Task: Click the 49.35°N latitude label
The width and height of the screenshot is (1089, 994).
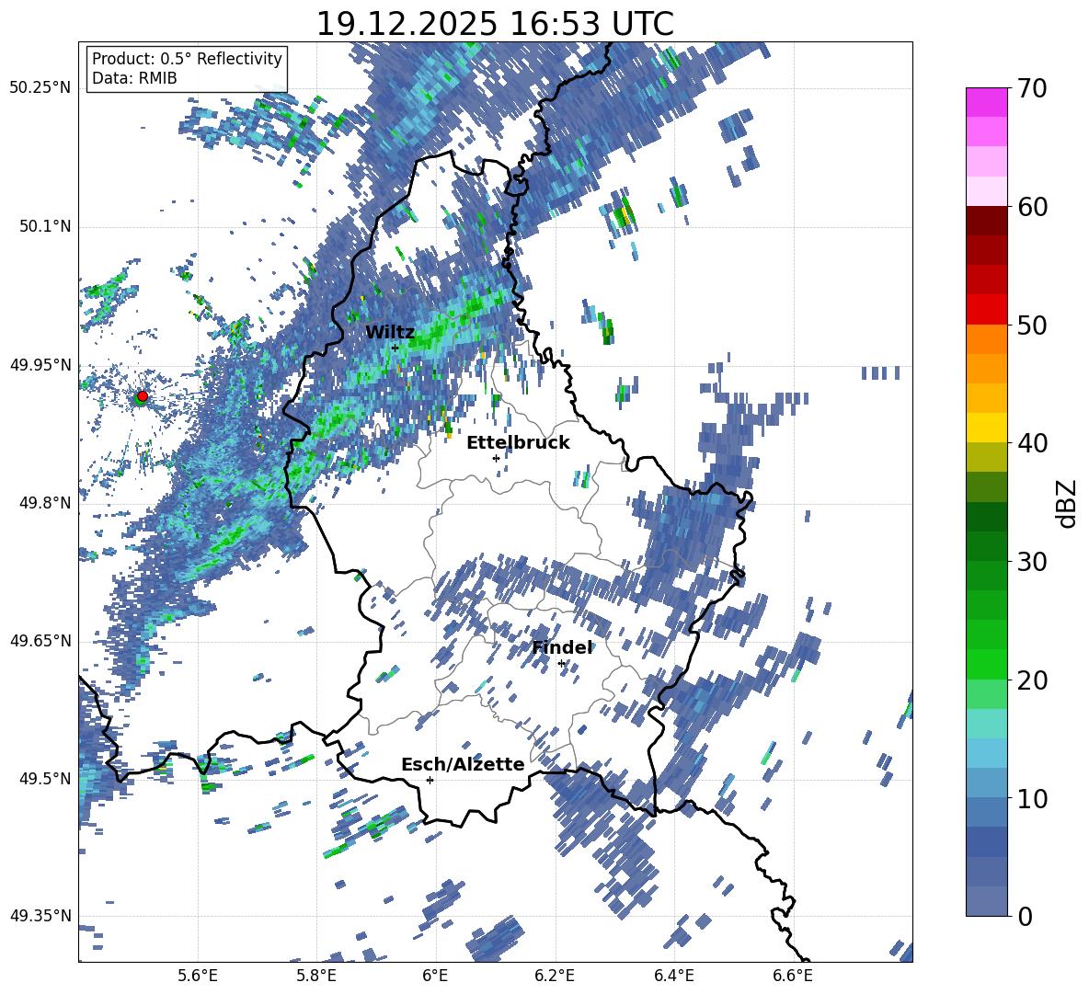Action: coord(40,916)
